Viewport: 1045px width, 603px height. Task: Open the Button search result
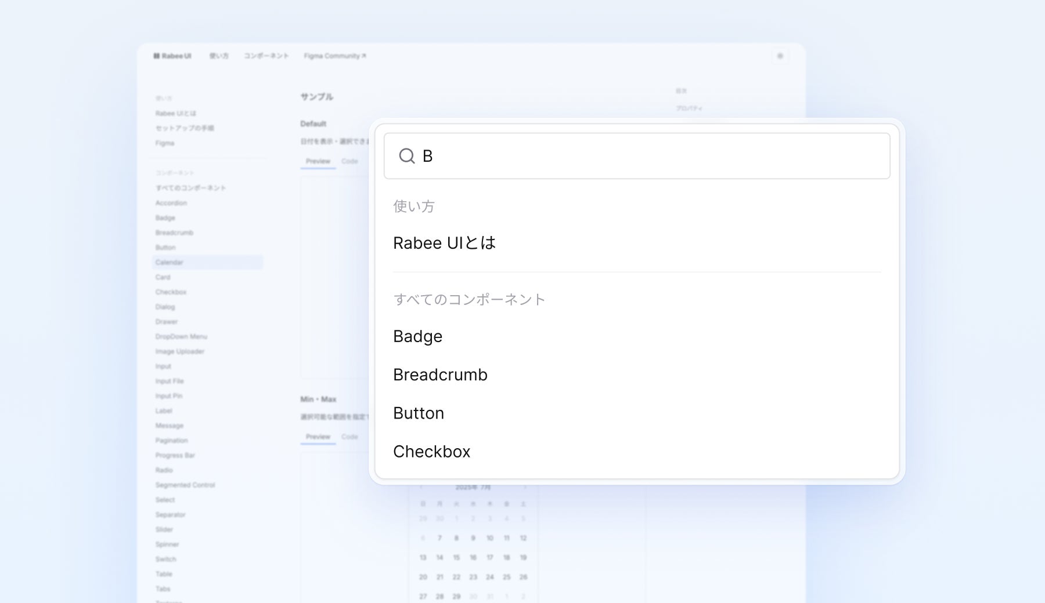click(419, 413)
